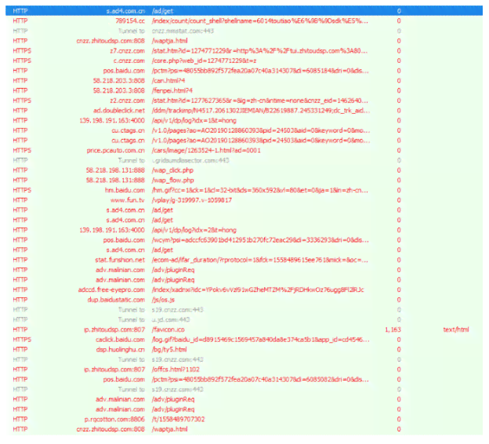Screen dimensions: 489x444
Task: Click the /api/v1/dp/log?idx=2&t=hong URL
Action: [194, 230]
